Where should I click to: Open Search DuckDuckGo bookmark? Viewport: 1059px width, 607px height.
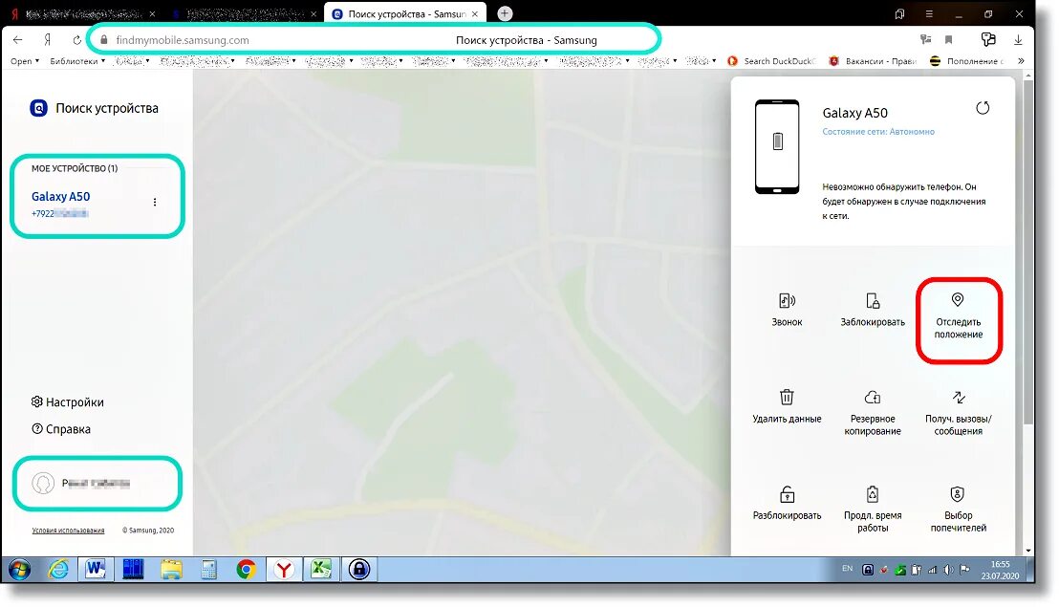tap(771, 61)
